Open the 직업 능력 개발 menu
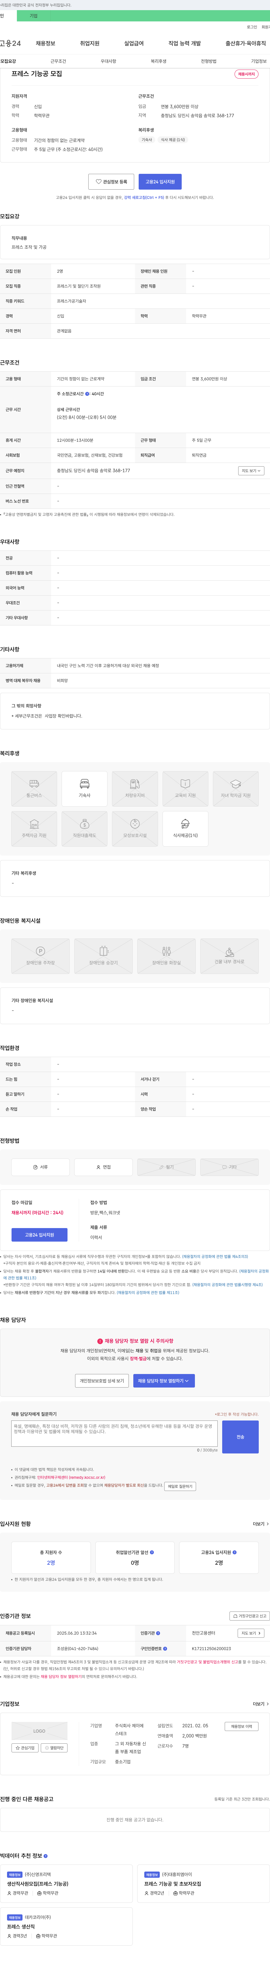The width and height of the screenshot is (270, 1971). point(184,44)
